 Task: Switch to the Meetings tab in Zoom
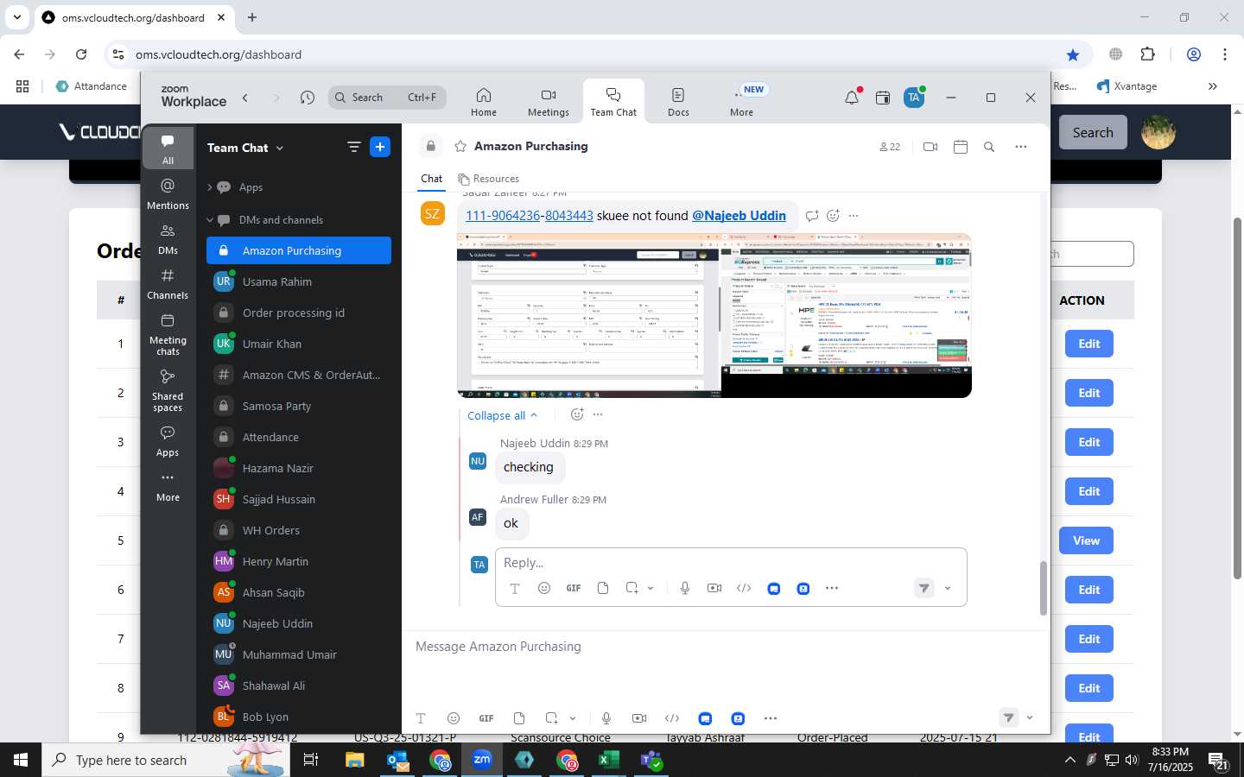click(x=549, y=102)
